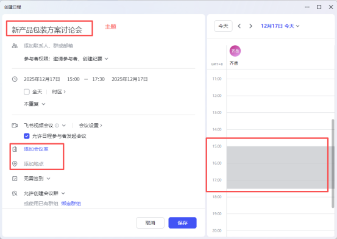Viewport: 337px width, 239px height.
Task: Click the 18:00 time label
Action: pos(217,197)
